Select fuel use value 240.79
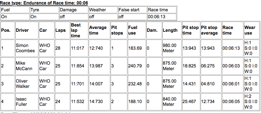Image resolution: width=261 pixels, height=113 pixels. (135, 66)
